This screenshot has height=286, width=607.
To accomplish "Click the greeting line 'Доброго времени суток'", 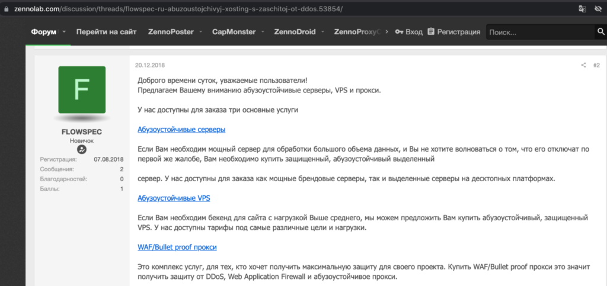I will coord(223,81).
